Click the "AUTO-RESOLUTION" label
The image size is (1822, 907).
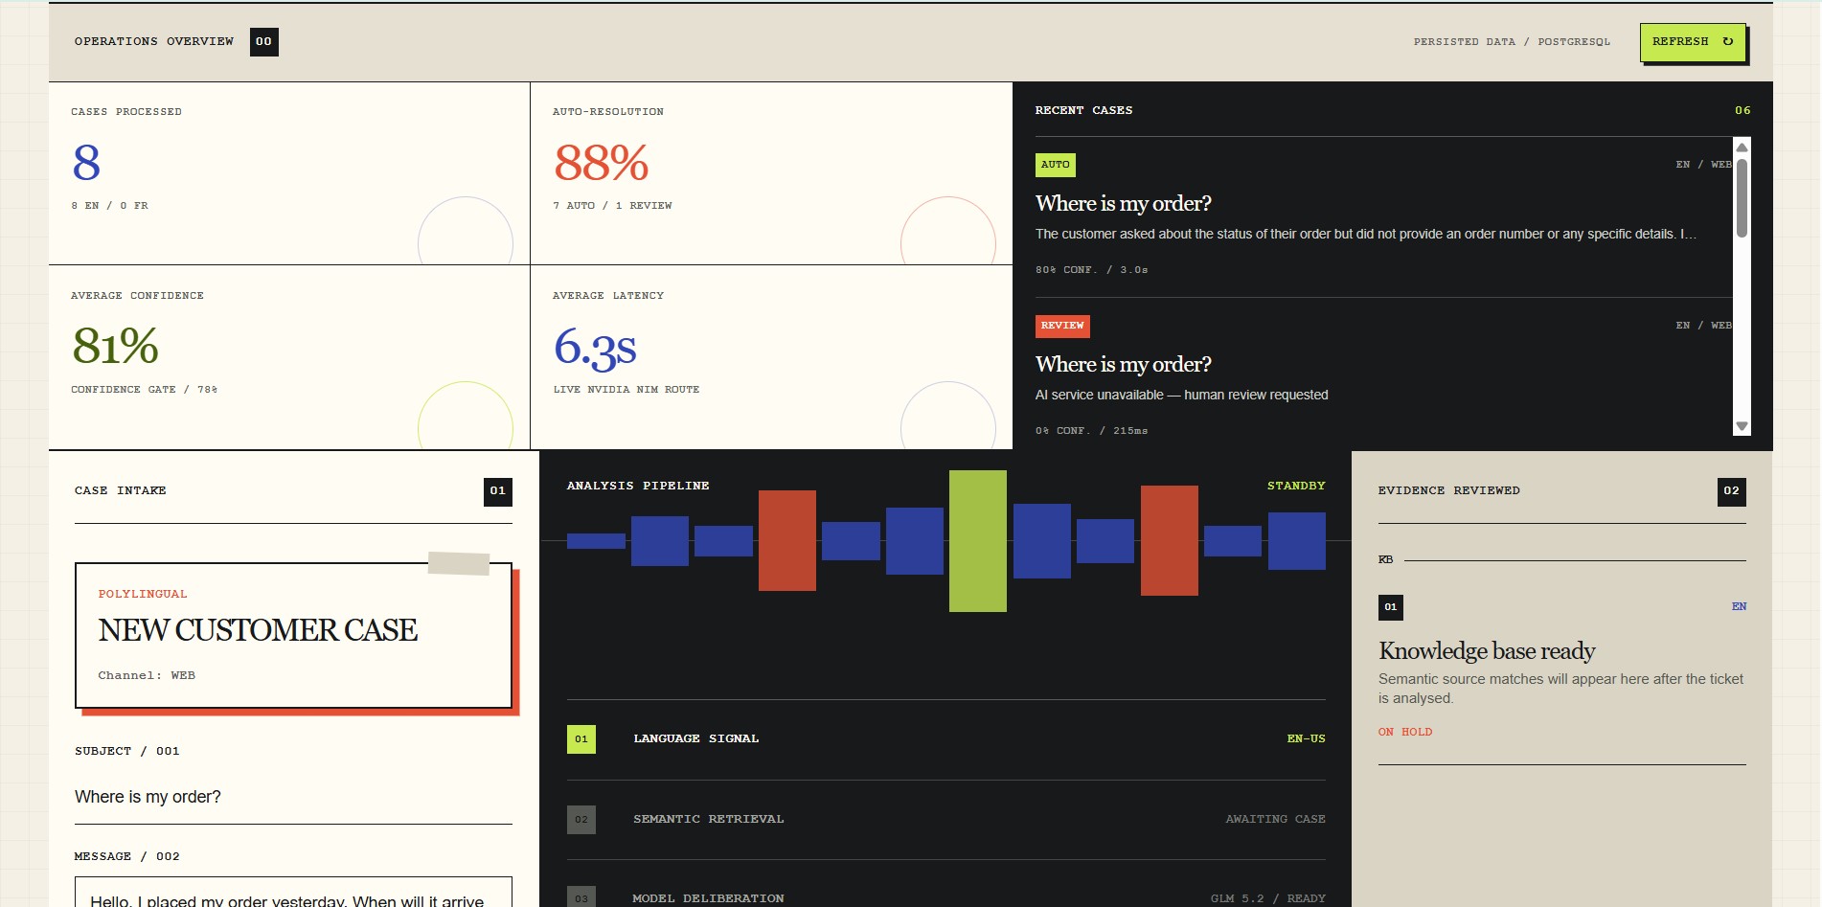coord(608,112)
